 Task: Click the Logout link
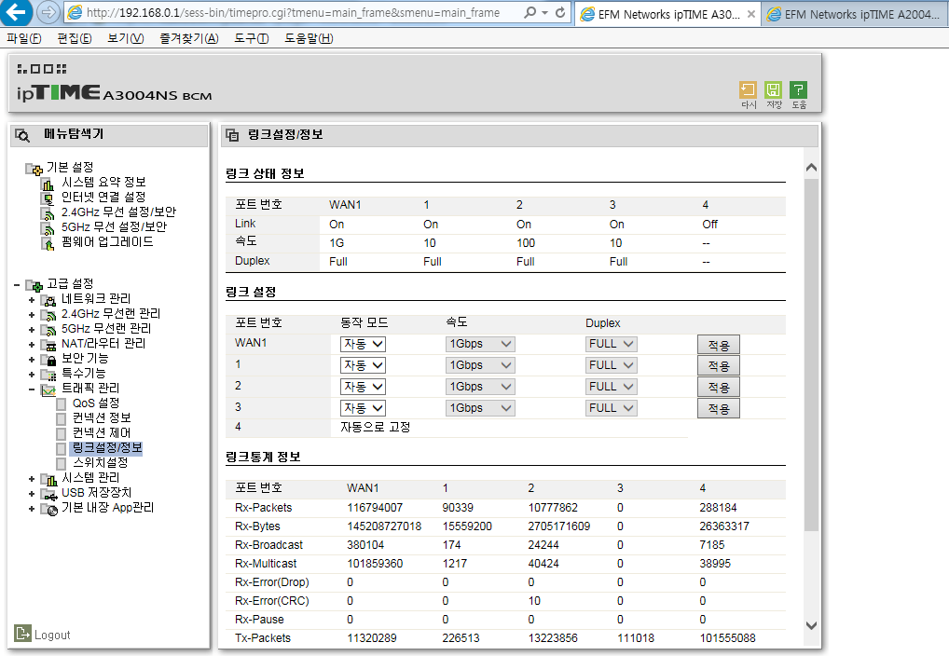pos(52,635)
